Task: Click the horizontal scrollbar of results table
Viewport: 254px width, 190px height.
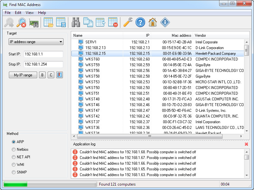Action: (150, 136)
